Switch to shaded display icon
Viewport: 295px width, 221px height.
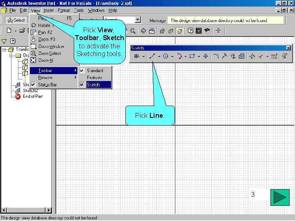(x=180, y=31)
